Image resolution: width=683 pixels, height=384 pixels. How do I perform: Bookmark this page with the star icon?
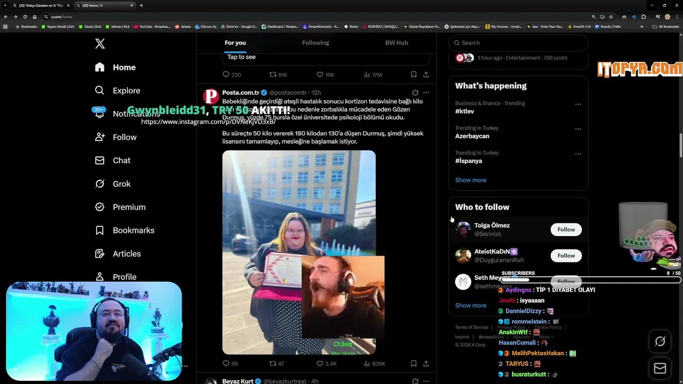click(x=611, y=17)
